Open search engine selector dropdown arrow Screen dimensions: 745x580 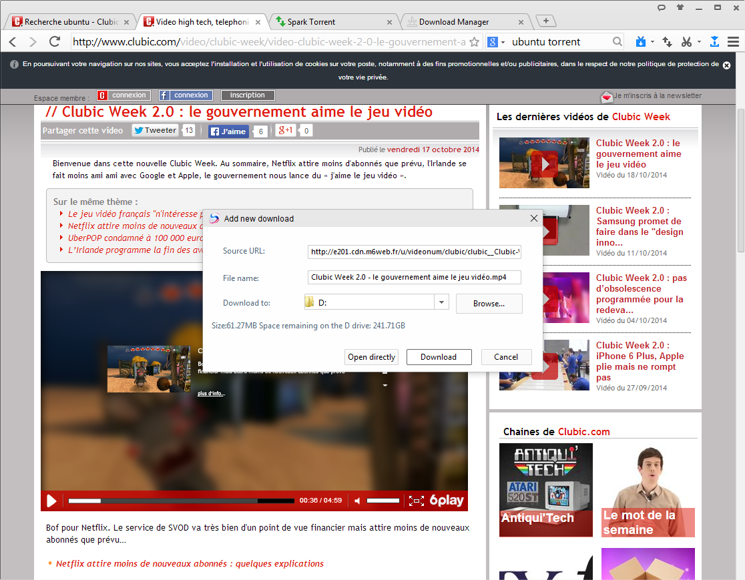point(503,42)
